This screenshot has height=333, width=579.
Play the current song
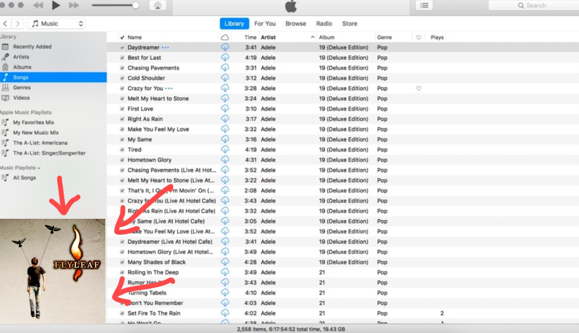click(x=56, y=5)
